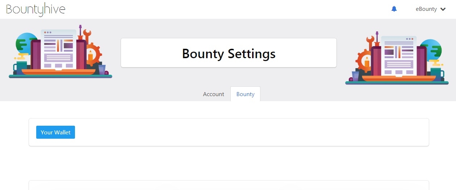Select the Bounty tab

[245, 94]
